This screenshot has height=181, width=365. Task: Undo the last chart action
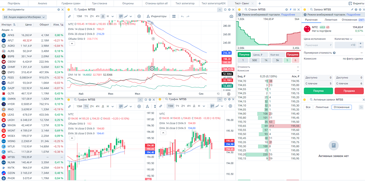[x=182, y=16]
